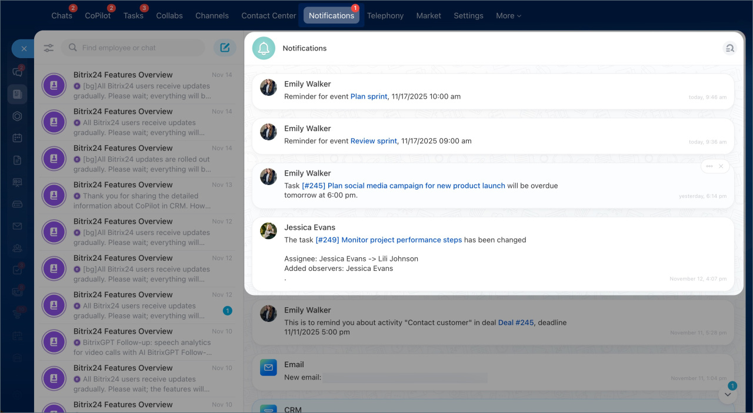Dismiss the overdue task notification with X
Viewport: 753px width, 413px height.
click(721, 166)
